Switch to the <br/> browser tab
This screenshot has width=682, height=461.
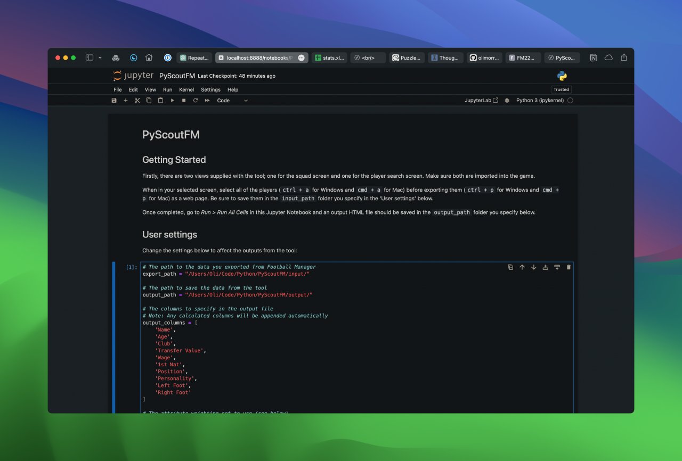[x=368, y=57]
